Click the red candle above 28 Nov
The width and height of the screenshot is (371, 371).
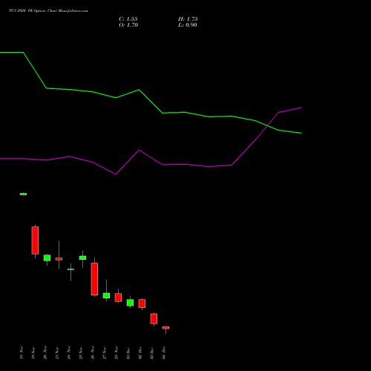[x=118, y=298]
